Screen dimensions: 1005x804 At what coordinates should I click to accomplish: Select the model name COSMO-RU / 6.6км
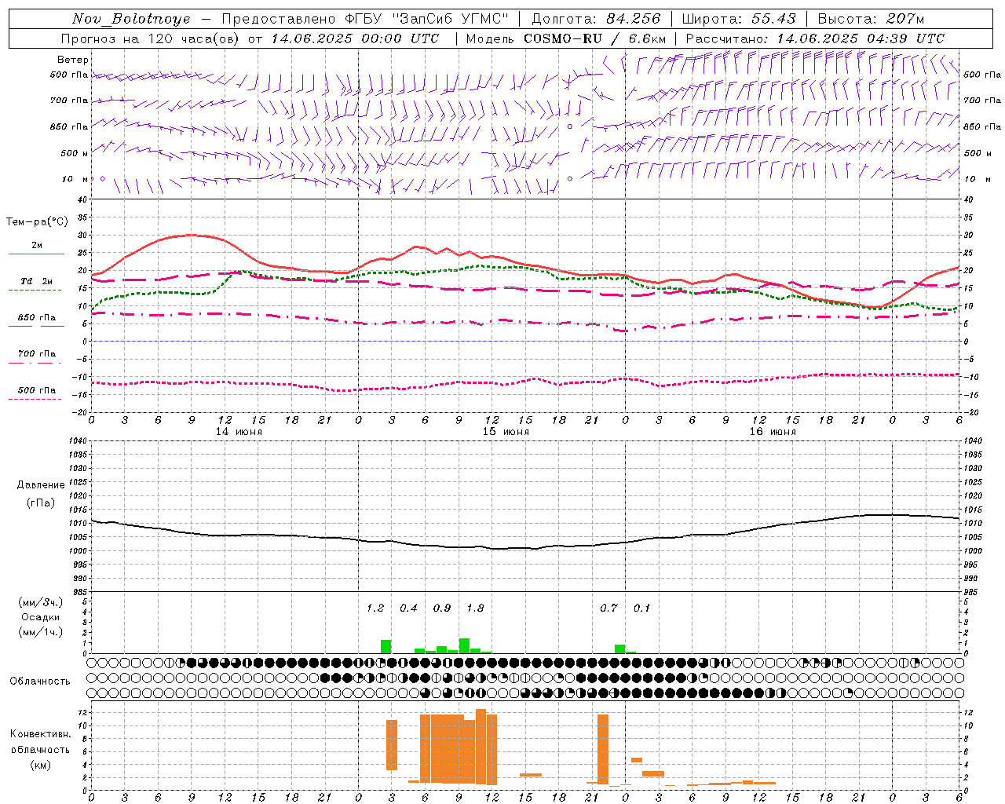595,38
